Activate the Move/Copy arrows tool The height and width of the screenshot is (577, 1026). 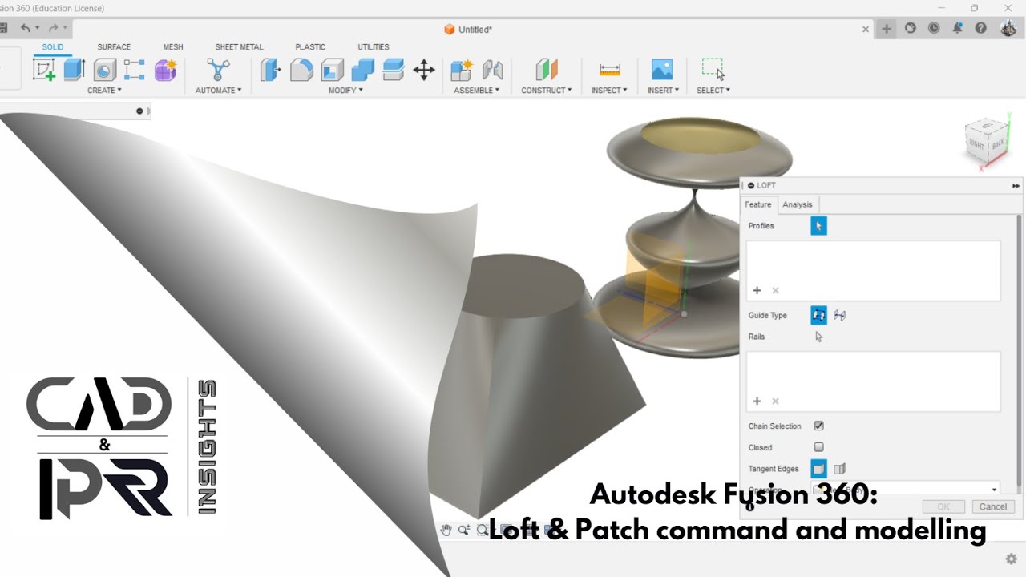pos(424,71)
